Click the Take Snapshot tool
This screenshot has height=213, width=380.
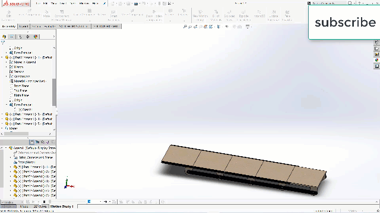(x=287, y=16)
